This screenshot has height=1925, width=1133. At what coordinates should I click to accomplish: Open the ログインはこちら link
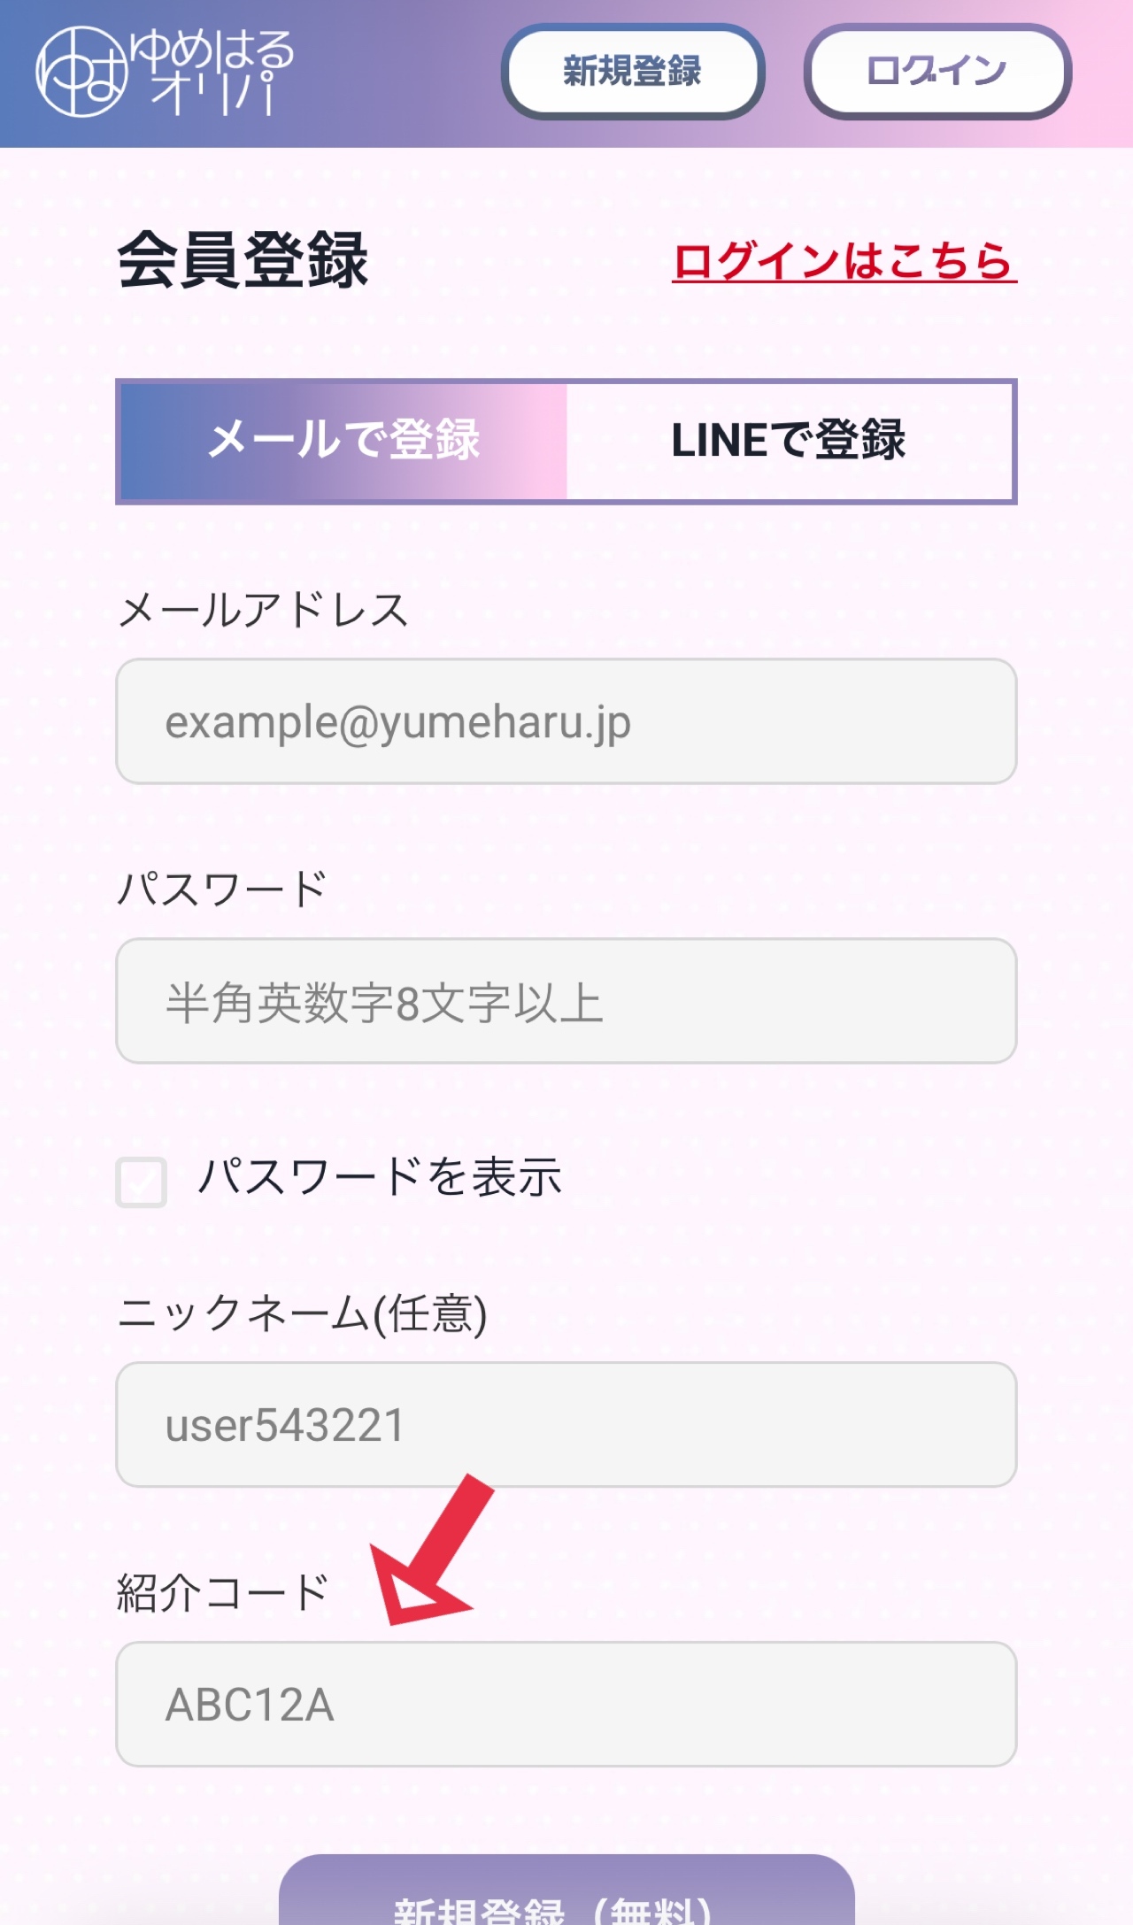point(844,262)
